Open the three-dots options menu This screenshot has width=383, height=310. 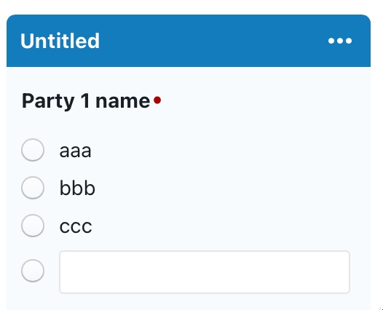click(340, 41)
